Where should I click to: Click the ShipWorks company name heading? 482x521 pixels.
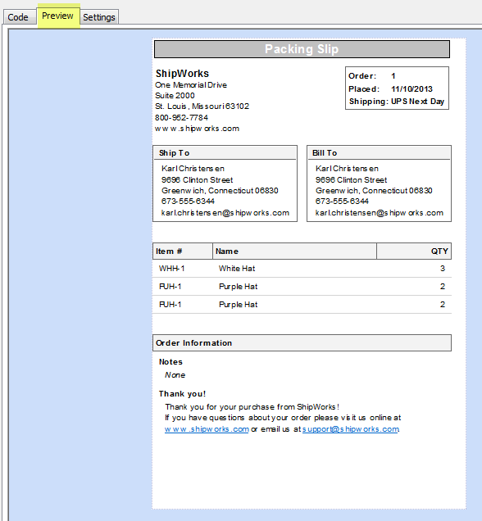pos(182,74)
